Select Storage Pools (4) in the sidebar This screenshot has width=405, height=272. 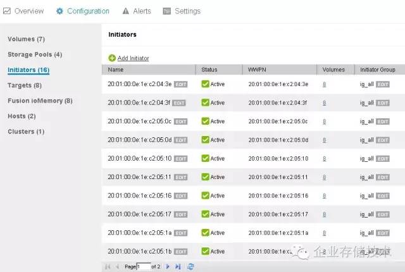(35, 54)
